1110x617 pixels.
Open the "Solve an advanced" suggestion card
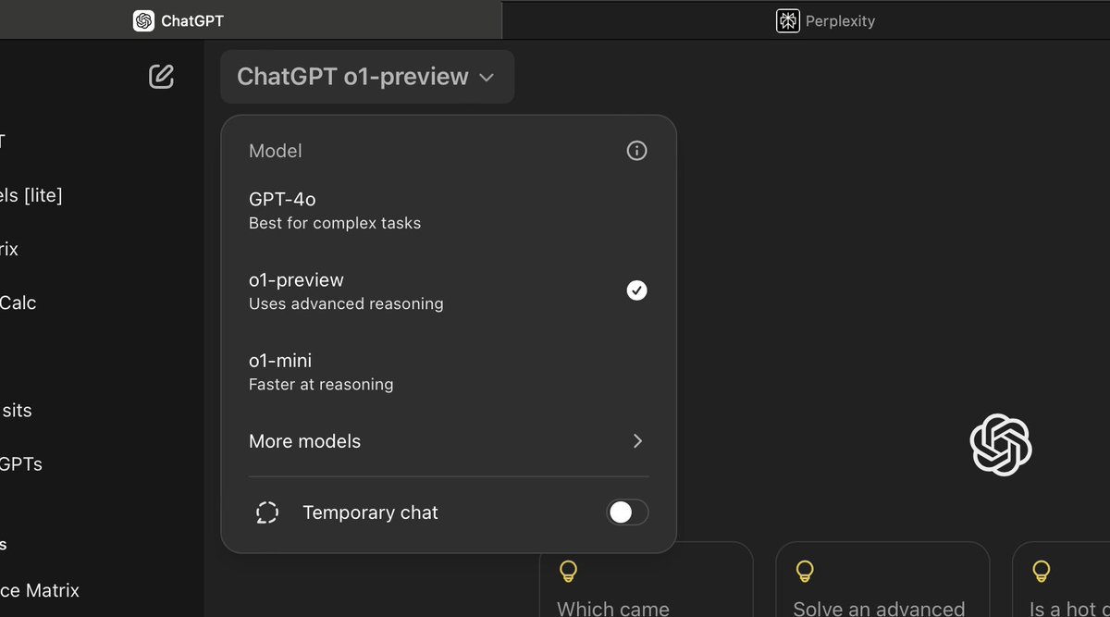click(882, 579)
